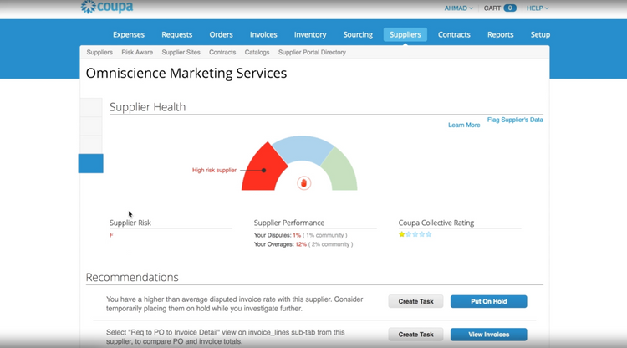This screenshot has width=627, height=348.
Task: Open the Sourcing menu
Action: [x=358, y=35]
